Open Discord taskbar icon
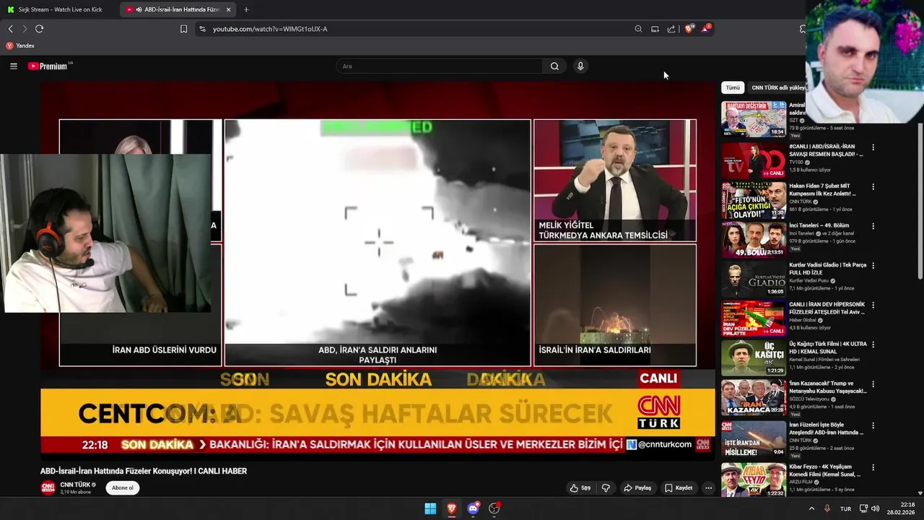This screenshot has width=924, height=520. (473, 508)
